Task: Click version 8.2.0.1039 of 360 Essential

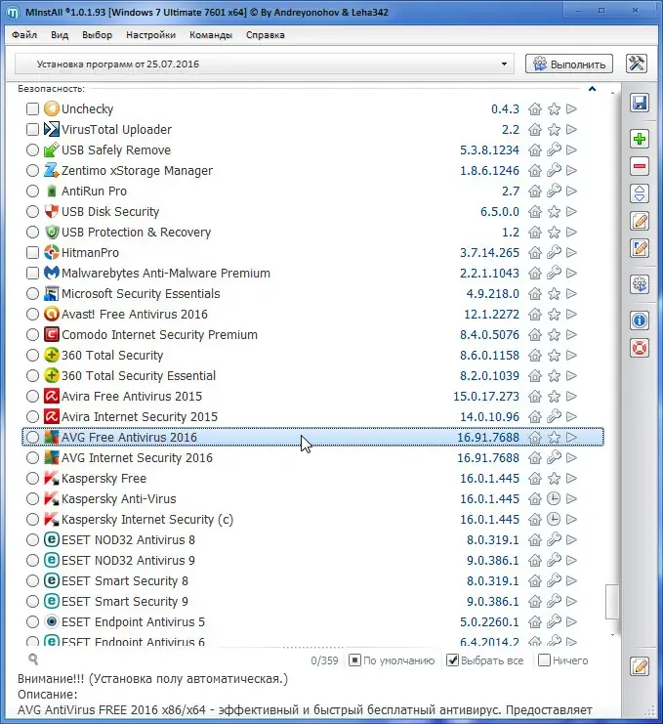Action: tap(489, 376)
